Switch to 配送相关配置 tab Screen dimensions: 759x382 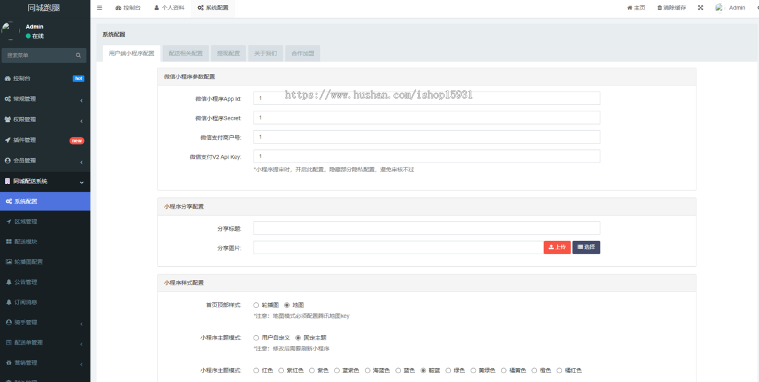click(186, 54)
